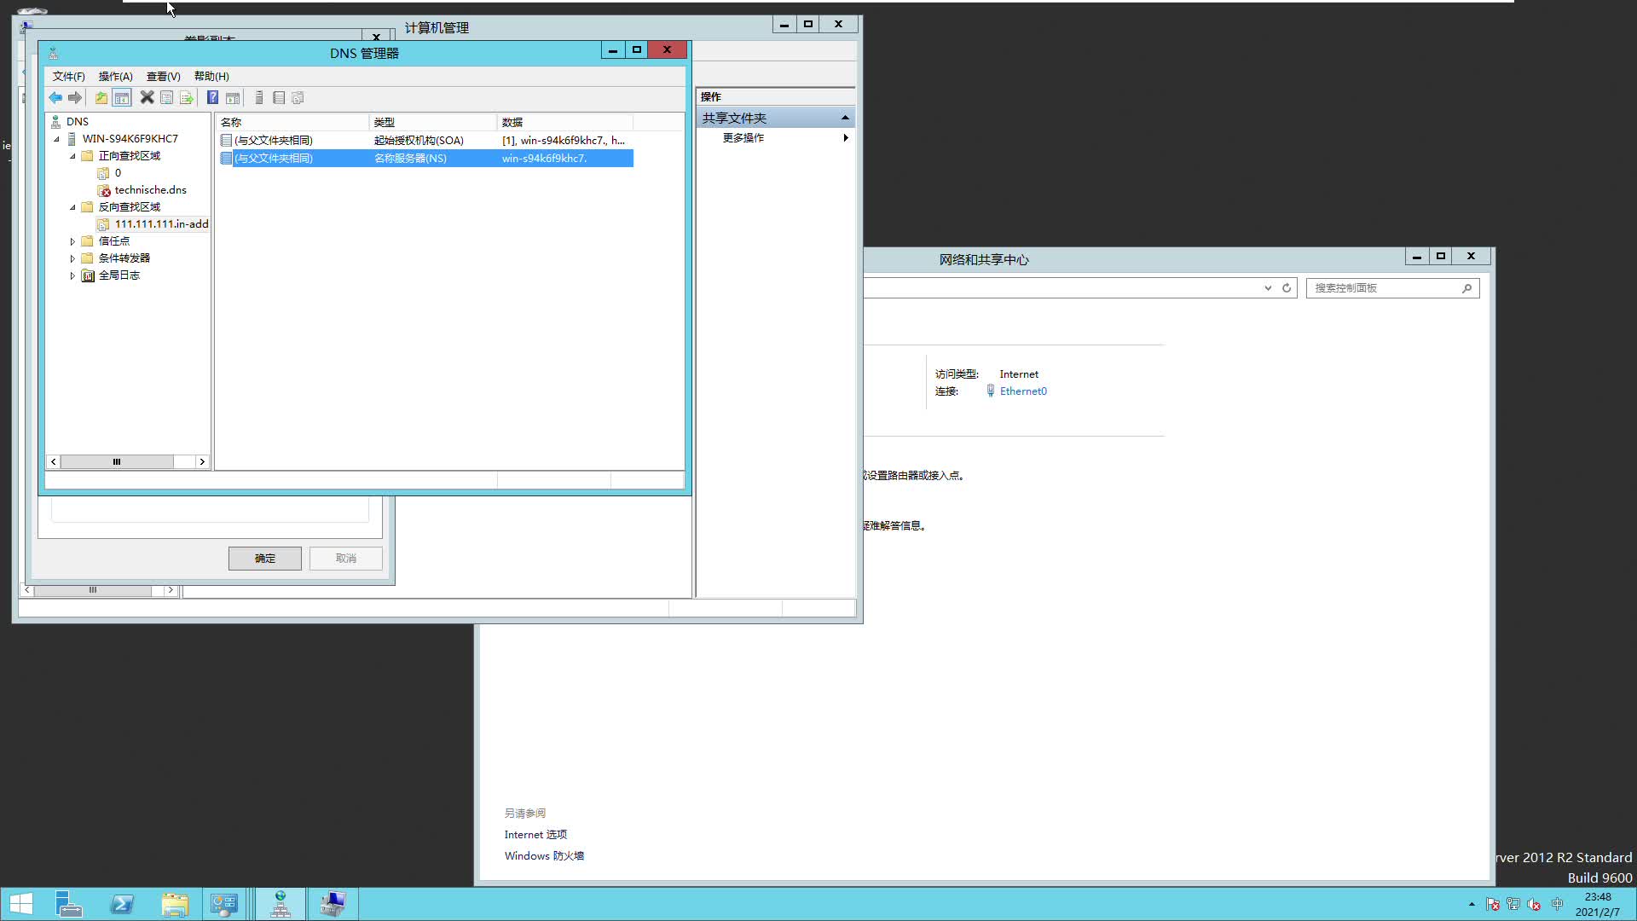Navigate back using the Back arrow icon

tap(55, 97)
